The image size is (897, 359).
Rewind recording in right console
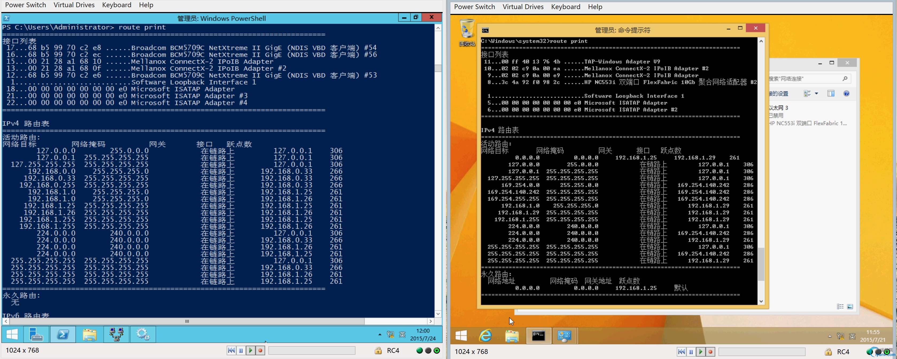point(682,352)
